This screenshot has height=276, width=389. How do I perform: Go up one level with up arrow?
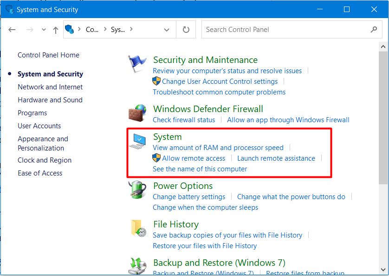coord(56,30)
